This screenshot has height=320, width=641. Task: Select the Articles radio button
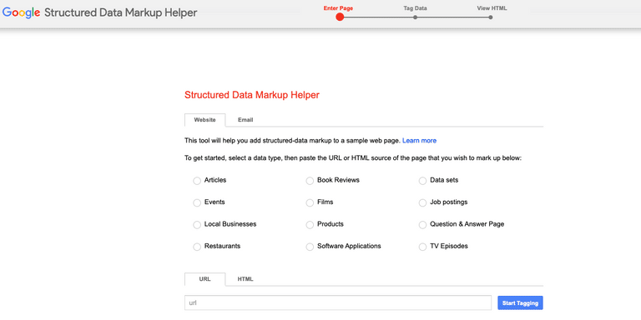pyautogui.click(x=197, y=181)
